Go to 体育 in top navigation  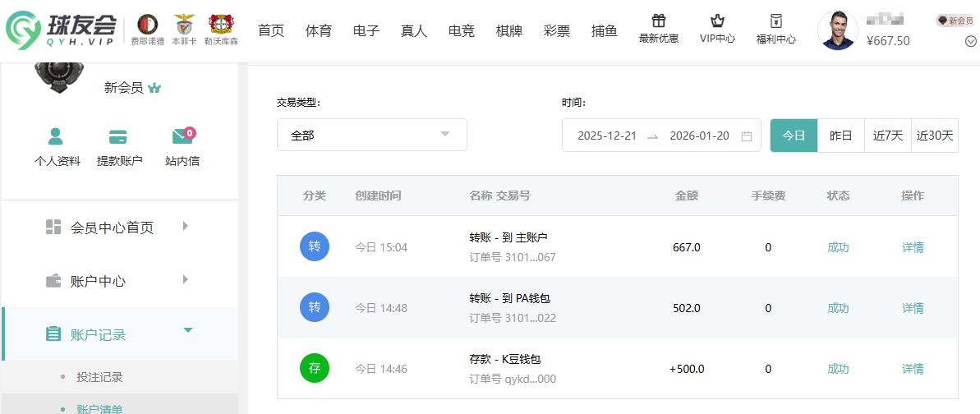(x=319, y=31)
